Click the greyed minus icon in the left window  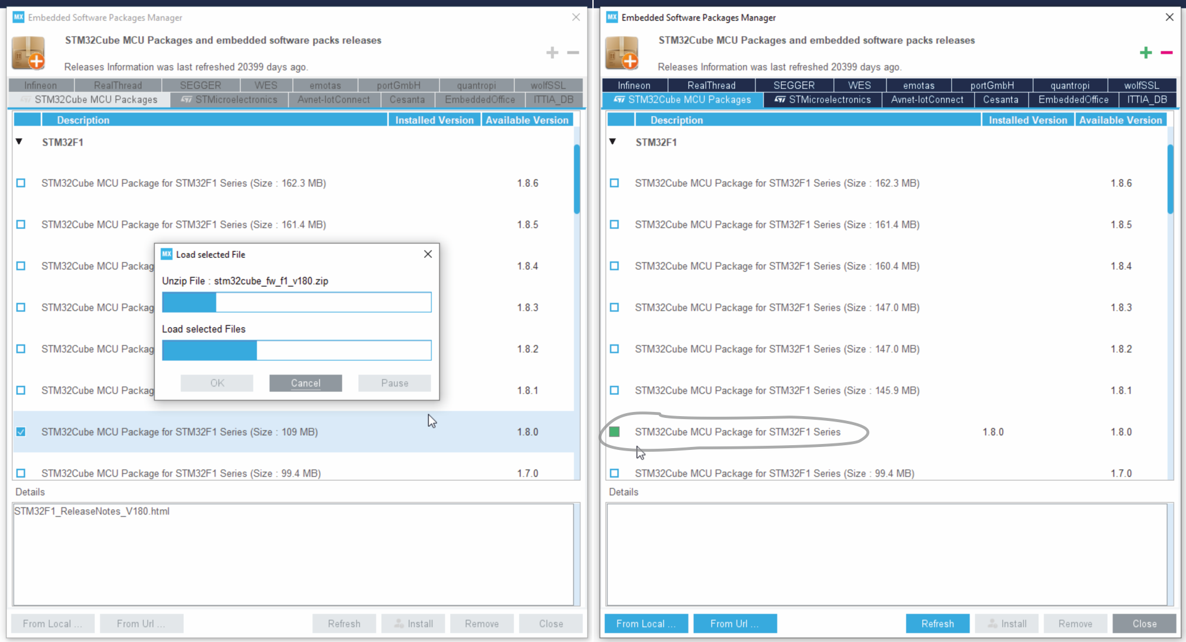coord(573,53)
